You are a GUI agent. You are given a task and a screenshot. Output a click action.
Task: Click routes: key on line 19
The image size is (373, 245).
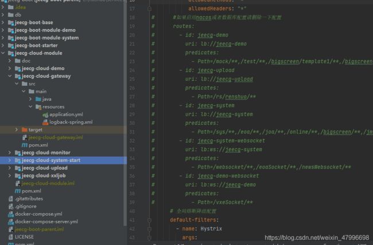pos(184,26)
